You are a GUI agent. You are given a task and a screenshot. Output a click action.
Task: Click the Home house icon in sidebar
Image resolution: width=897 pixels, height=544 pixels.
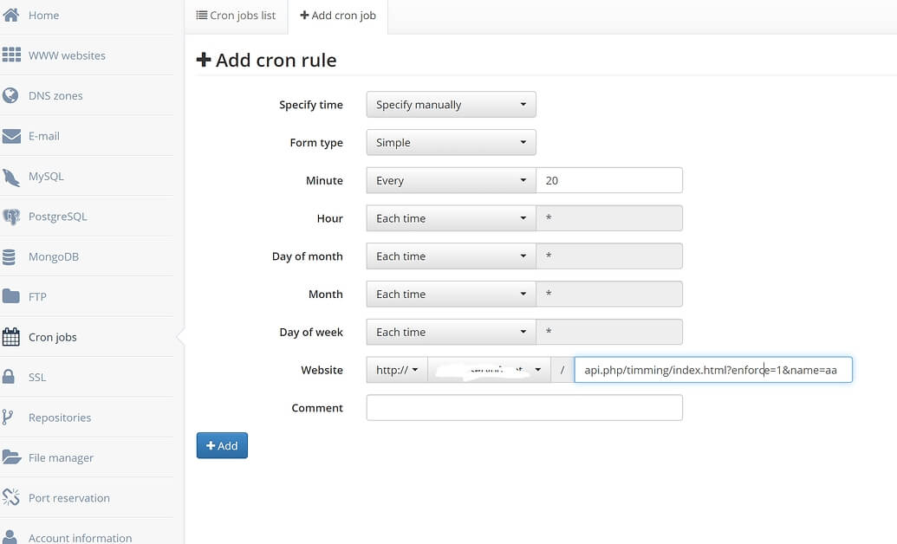[11, 15]
